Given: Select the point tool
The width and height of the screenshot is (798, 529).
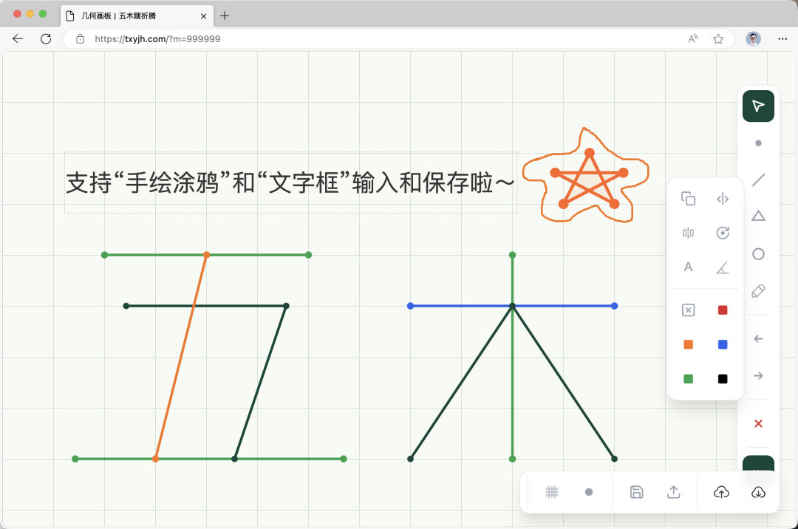Looking at the screenshot, I should click(x=758, y=143).
